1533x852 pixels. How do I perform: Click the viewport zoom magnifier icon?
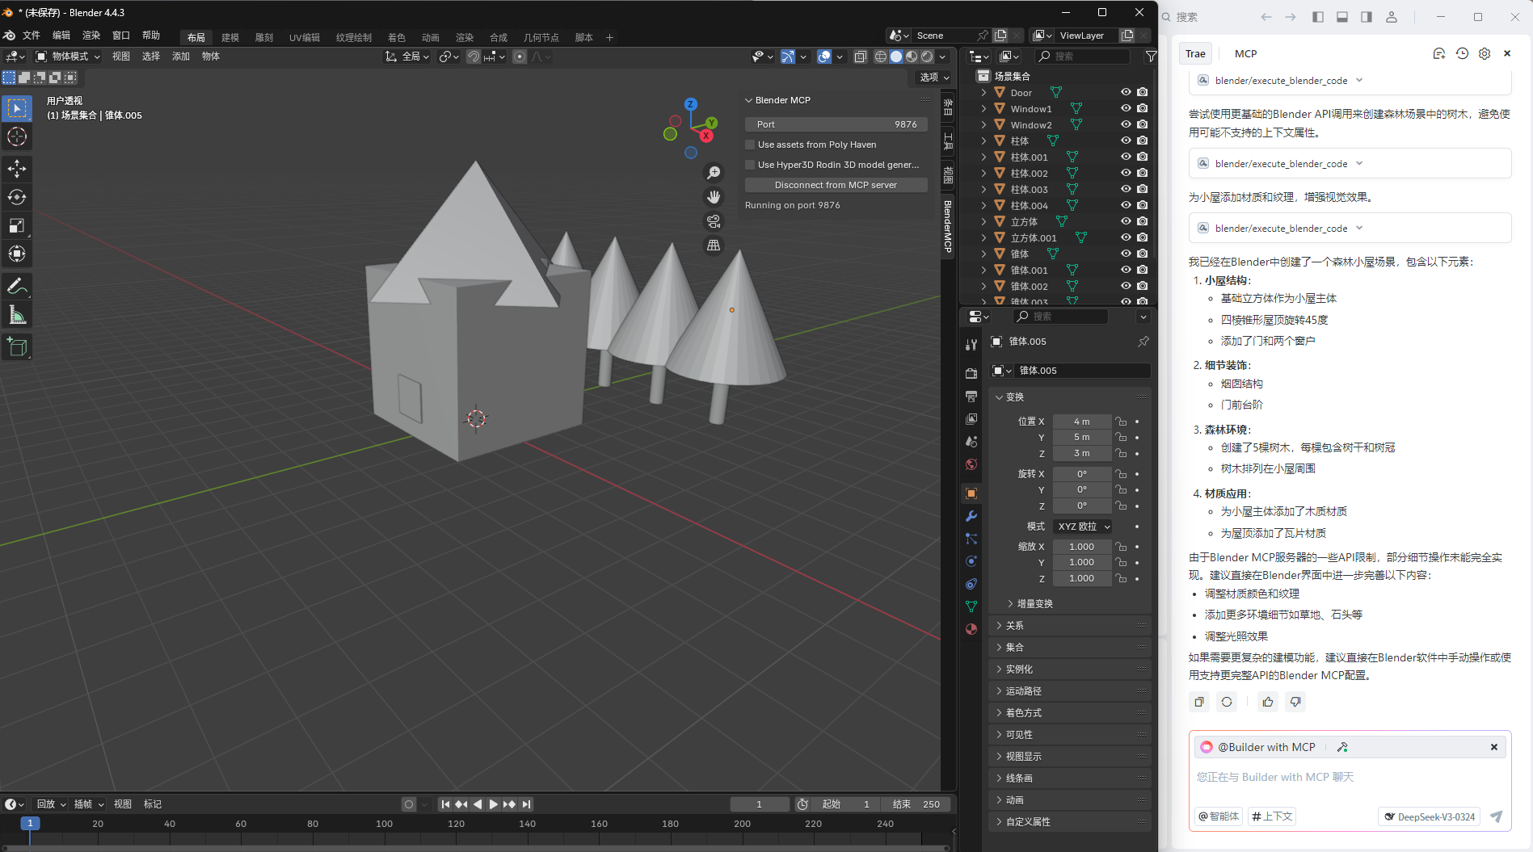pos(714,173)
